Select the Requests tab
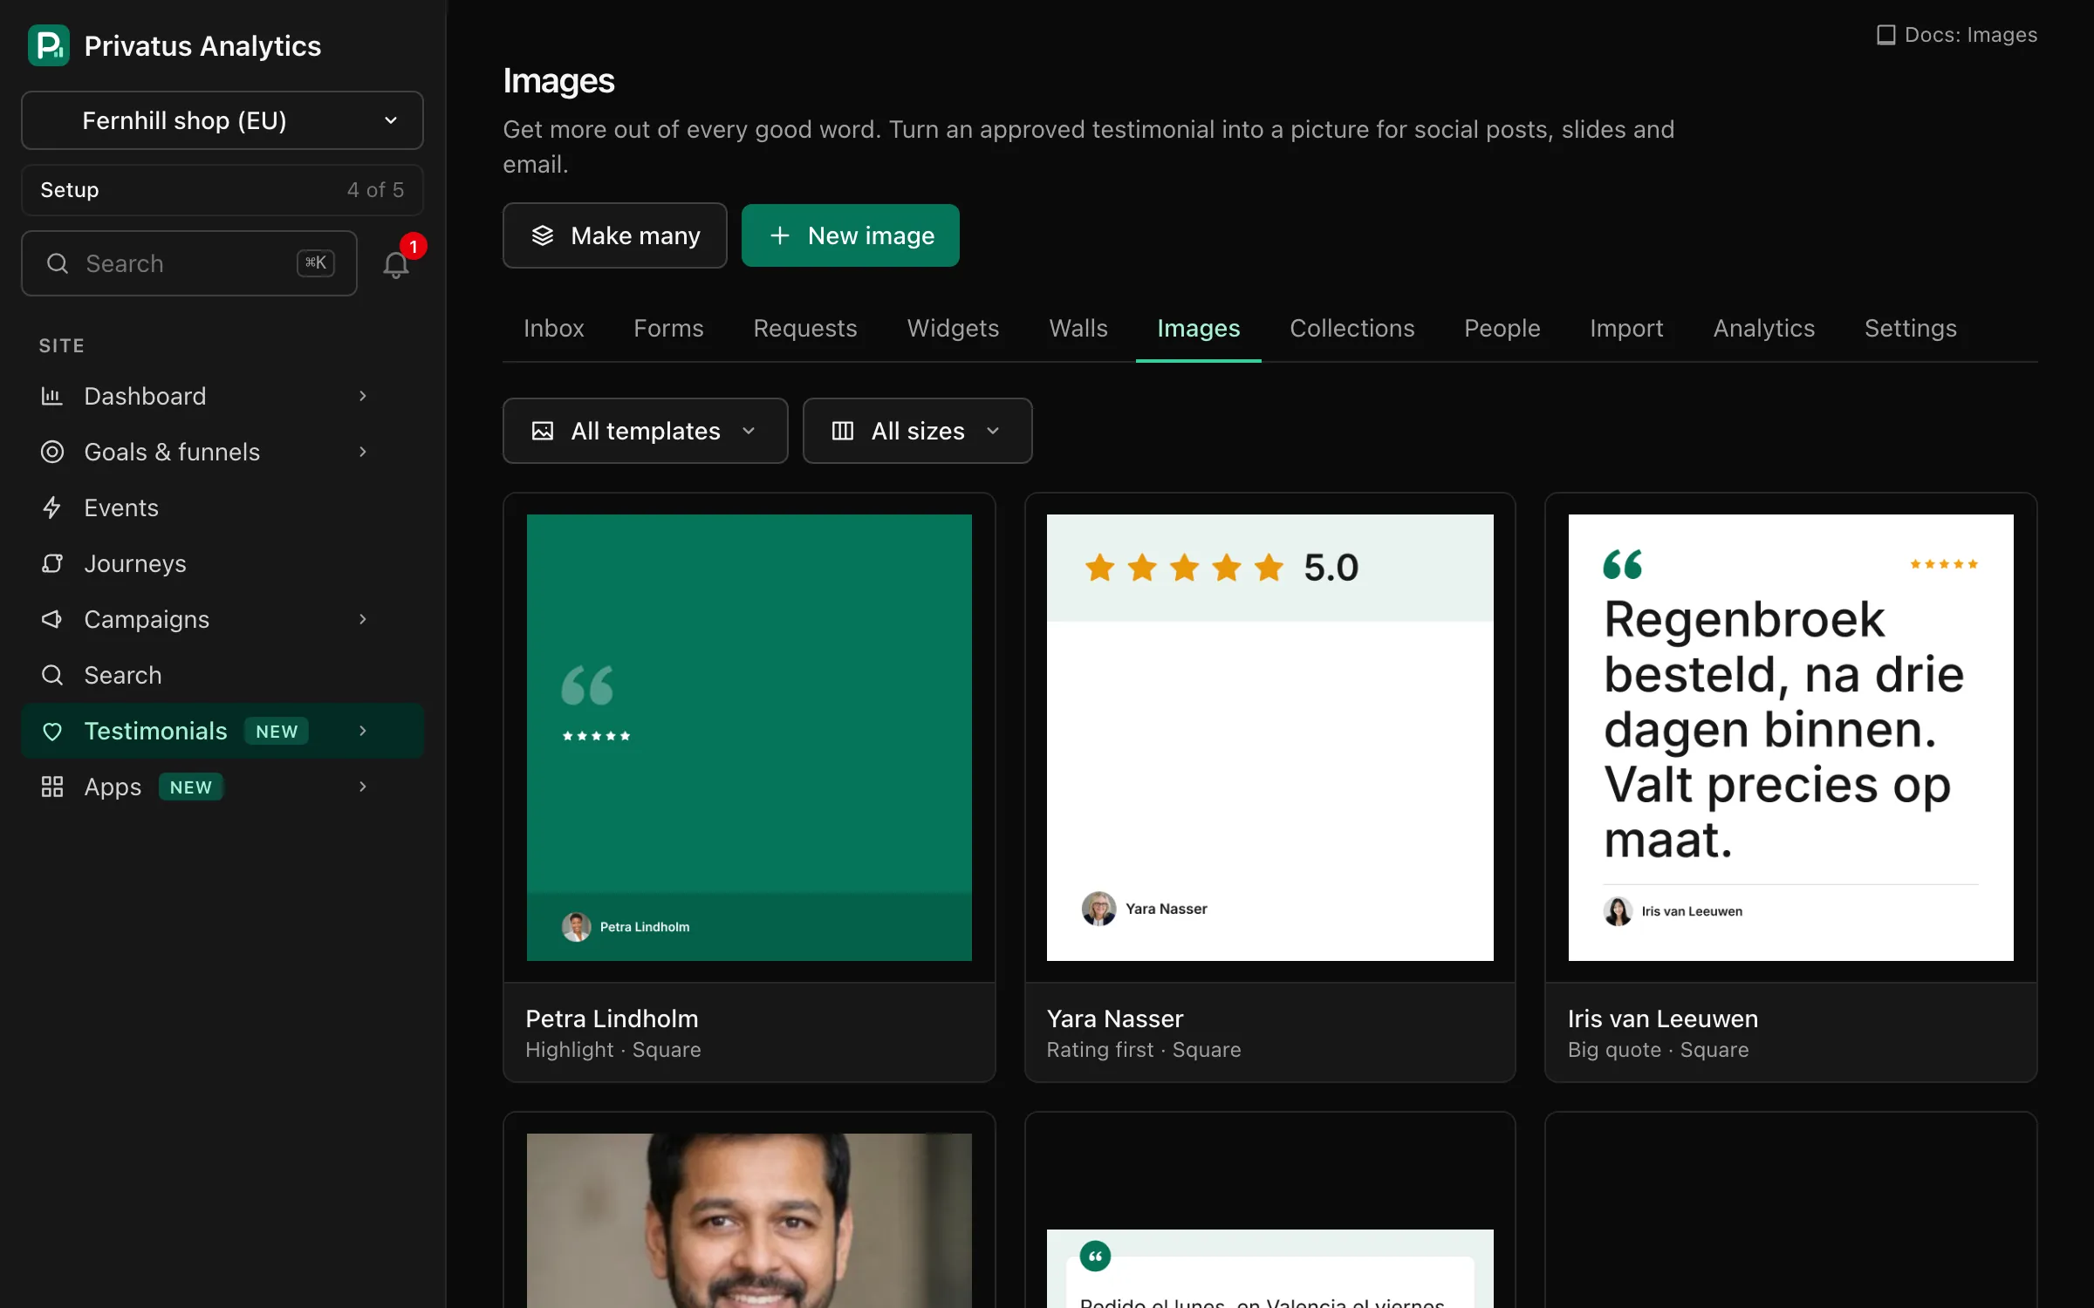The height and width of the screenshot is (1308, 2094). pos(805,328)
